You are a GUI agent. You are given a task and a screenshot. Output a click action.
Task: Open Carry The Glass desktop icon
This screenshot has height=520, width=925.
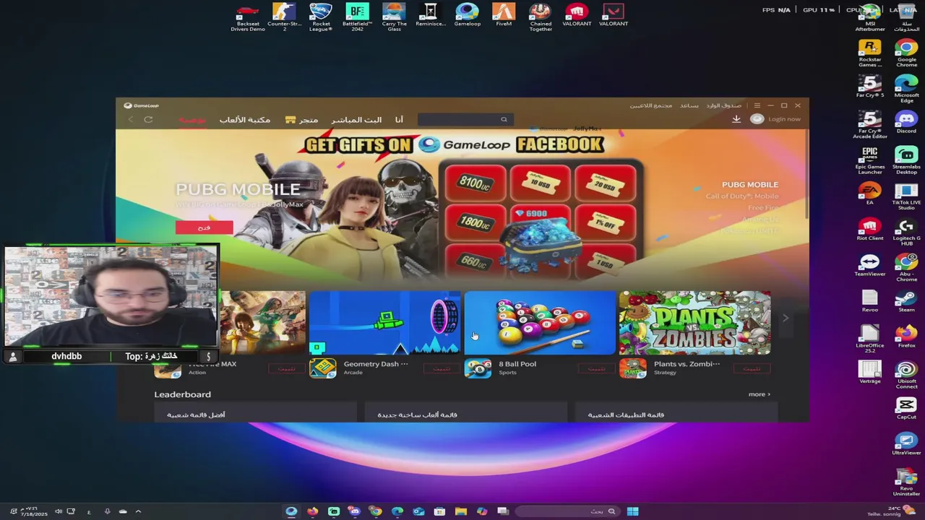click(x=394, y=17)
